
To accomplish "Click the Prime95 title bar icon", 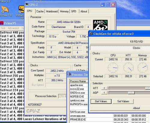I will click(1, 23).
